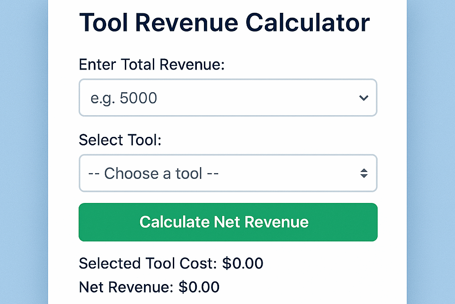Click the "Select Tool:" label
The image size is (455, 304).
click(120, 140)
